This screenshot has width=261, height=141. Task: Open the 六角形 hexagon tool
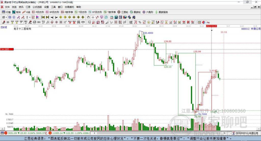(x=148, y=12)
